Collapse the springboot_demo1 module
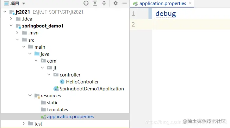Screen dimensions: 230x128 click(x=11, y=26)
